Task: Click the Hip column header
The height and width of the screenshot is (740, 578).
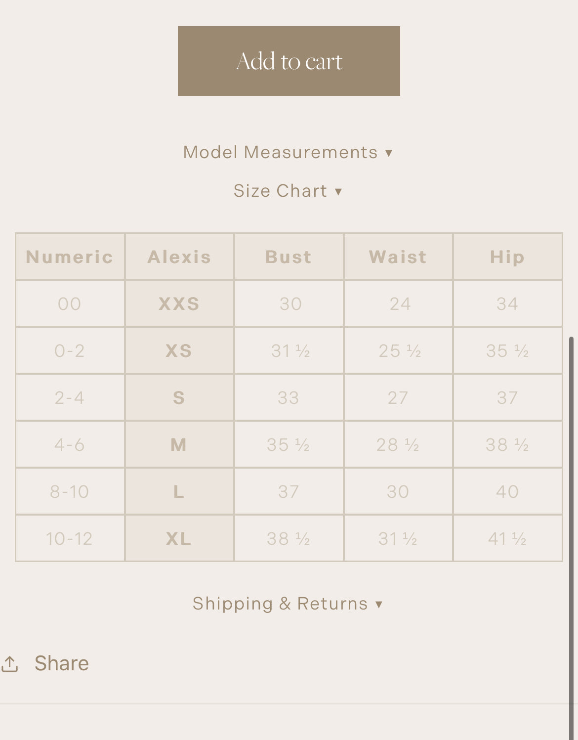Action: (x=507, y=257)
